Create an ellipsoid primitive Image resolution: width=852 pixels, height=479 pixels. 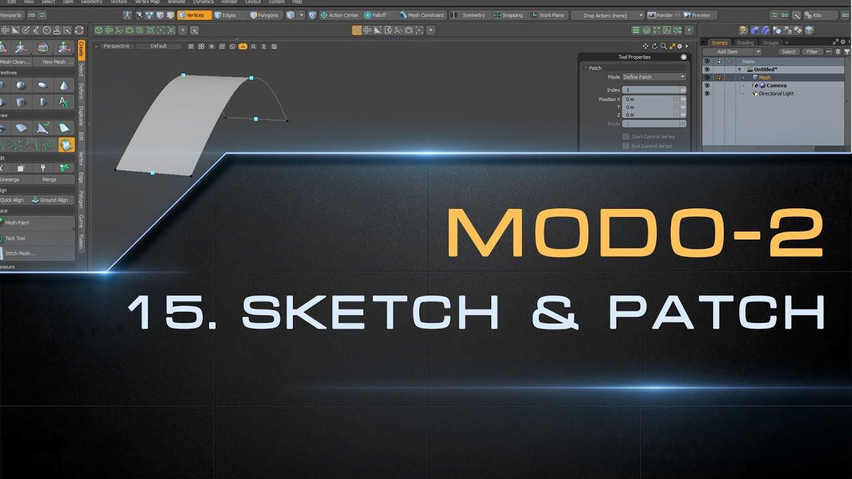tap(42, 85)
